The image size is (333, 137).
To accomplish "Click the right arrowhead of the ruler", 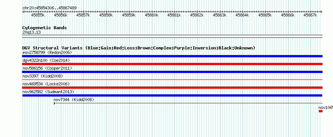I will (x=321, y=12).
